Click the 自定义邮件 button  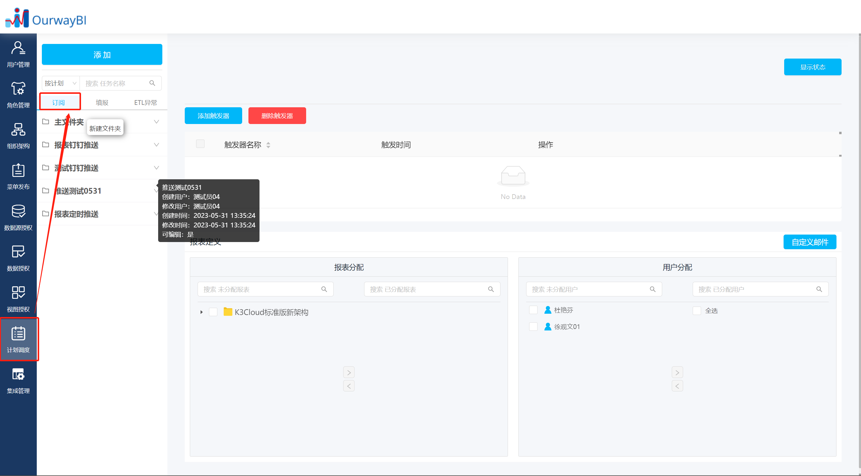[810, 242]
